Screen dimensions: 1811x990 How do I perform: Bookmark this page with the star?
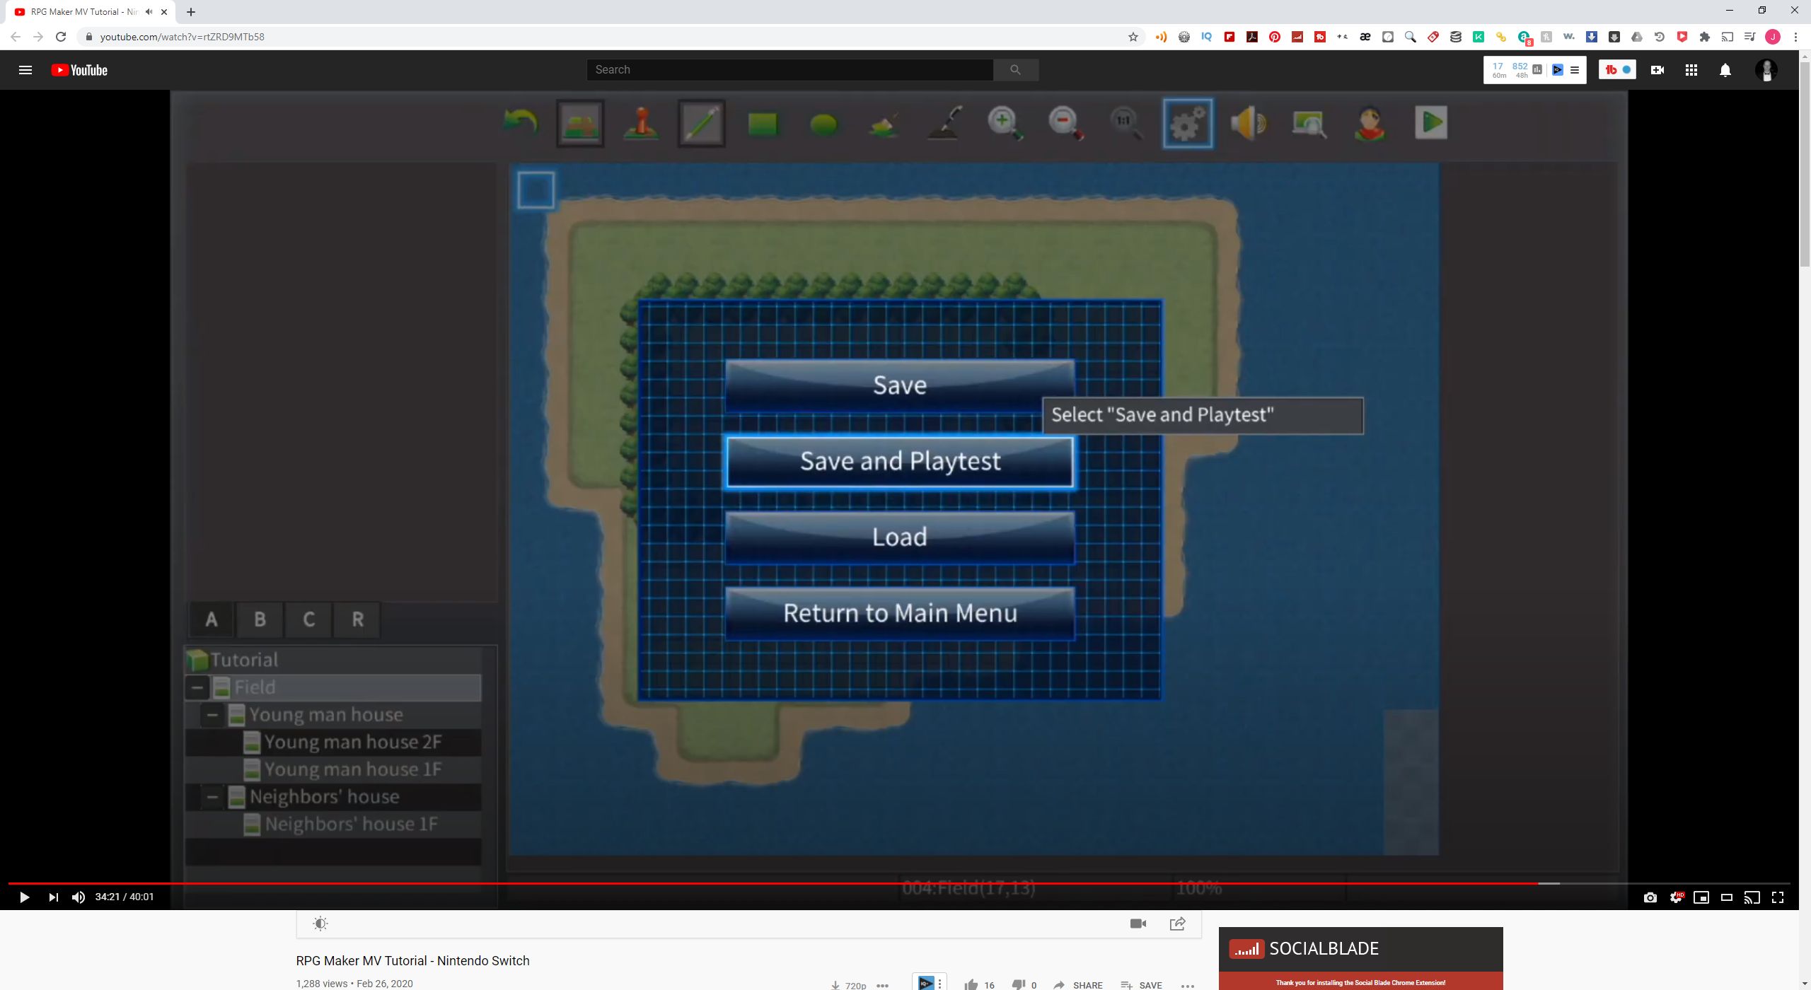pyautogui.click(x=1133, y=37)
